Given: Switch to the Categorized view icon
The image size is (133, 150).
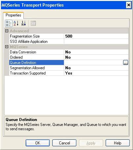Looking at the screenshot, I should point(9,23).
